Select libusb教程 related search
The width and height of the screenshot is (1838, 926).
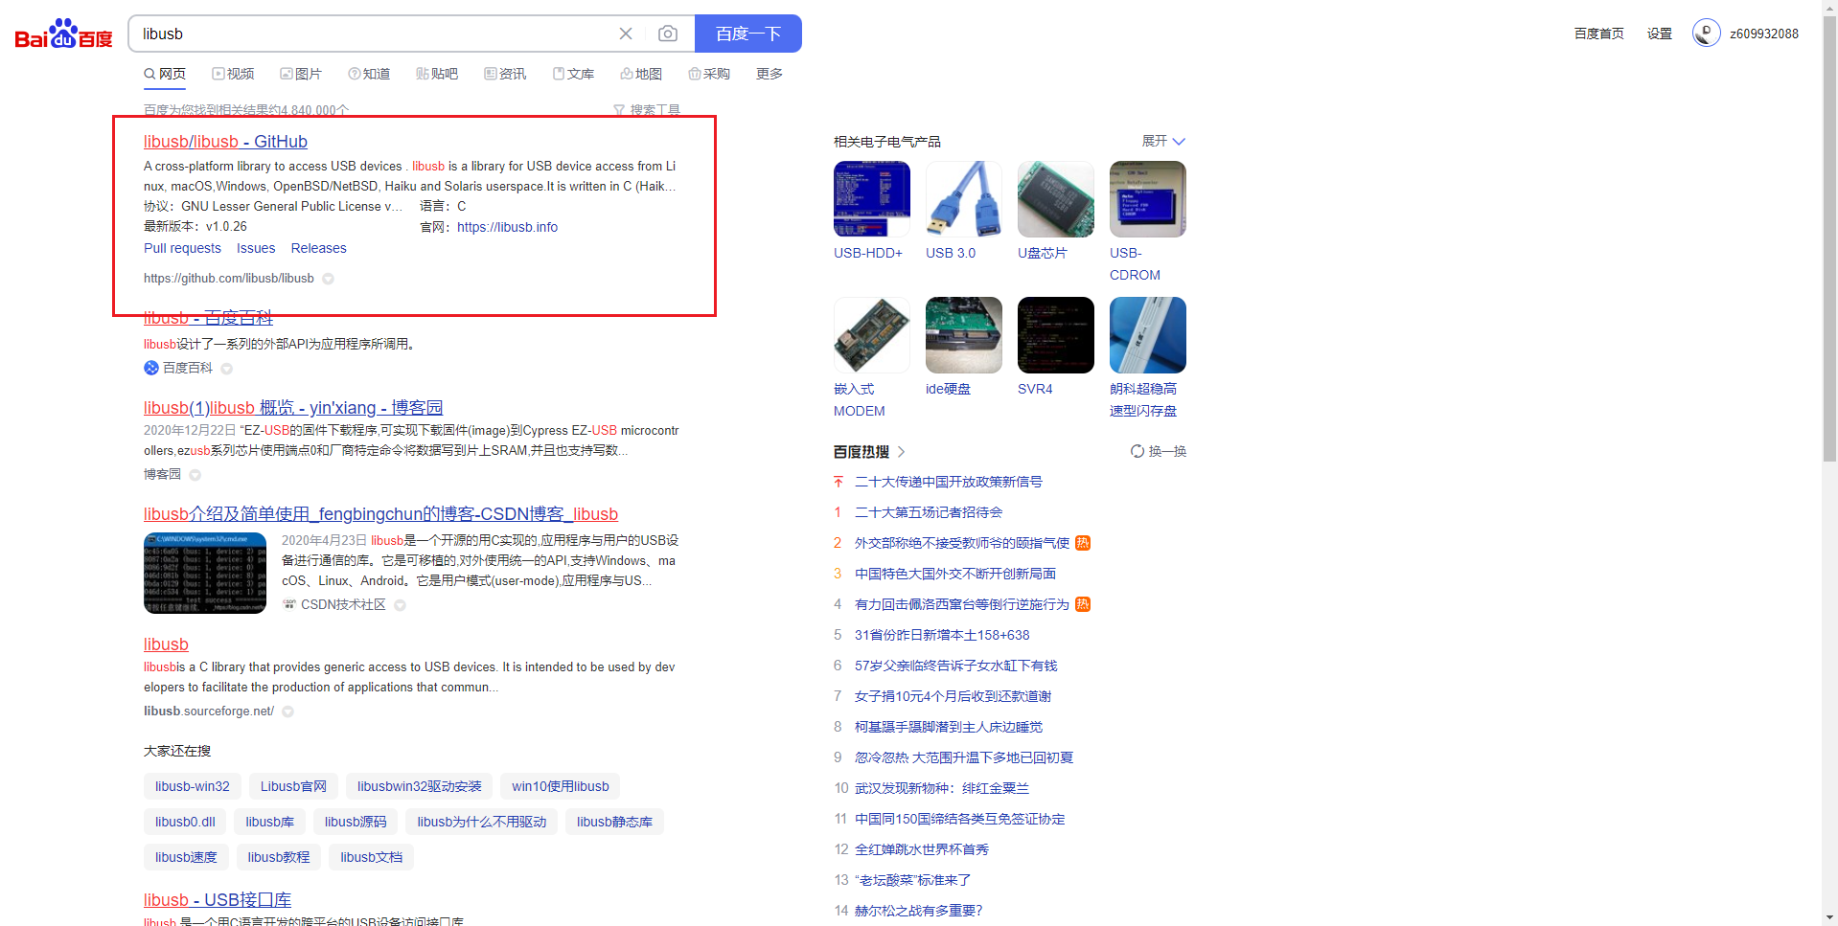279,857
